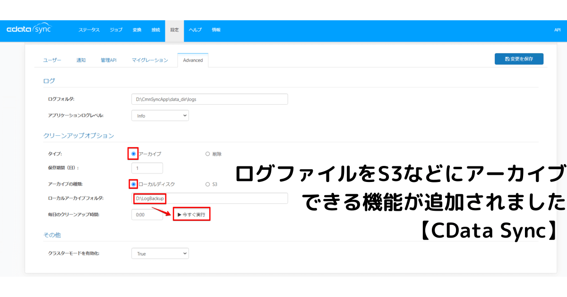This screenshot has height=297, width=567.
Task: Switch to the ユーザー tab
Action: click(x=52, y=60)
